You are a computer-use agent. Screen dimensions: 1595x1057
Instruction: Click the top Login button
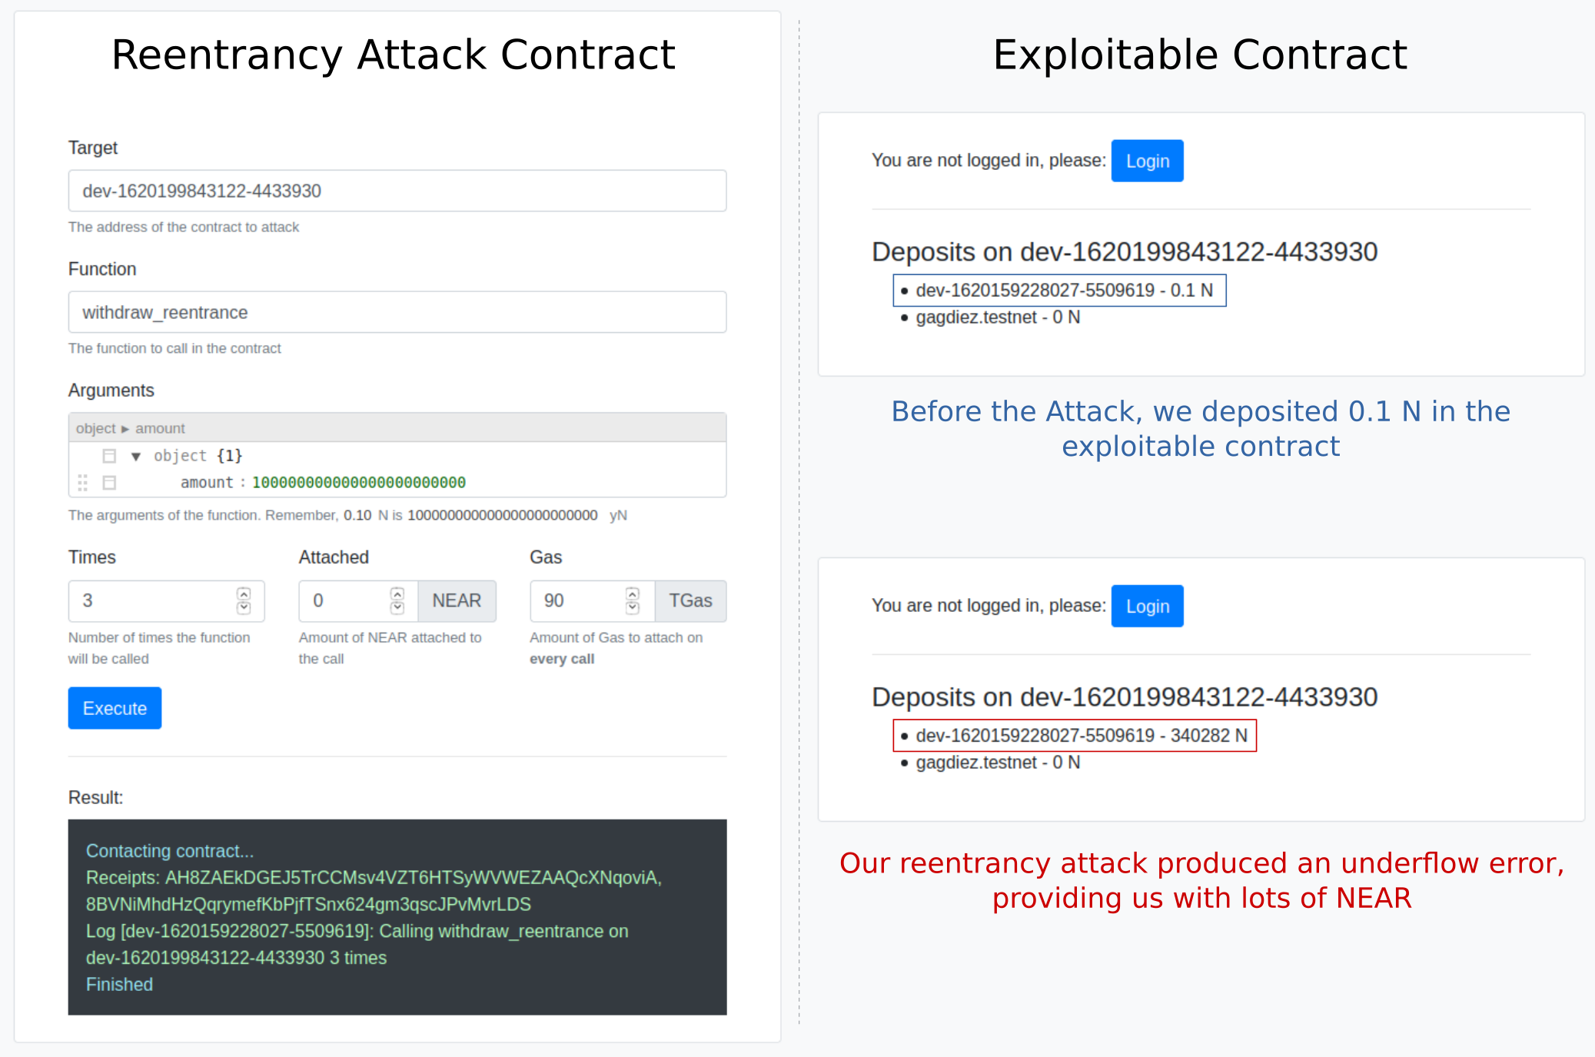coord(1146,161)
